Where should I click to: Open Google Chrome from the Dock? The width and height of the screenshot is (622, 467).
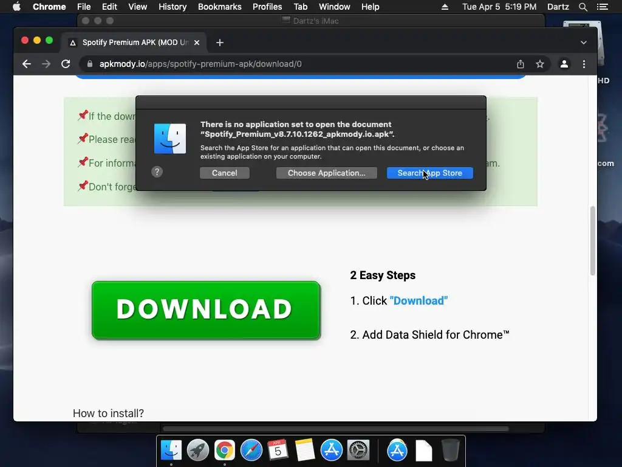click(x=225, y=451)
